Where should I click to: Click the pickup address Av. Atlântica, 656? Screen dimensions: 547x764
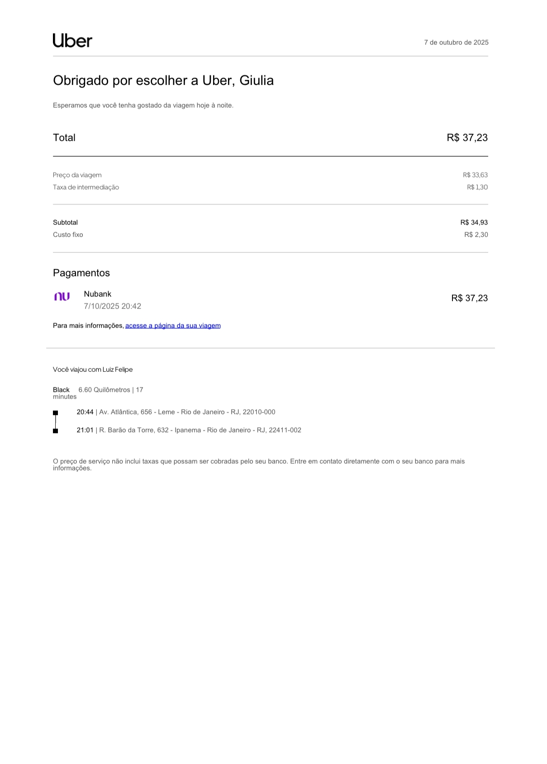point(187,412)
